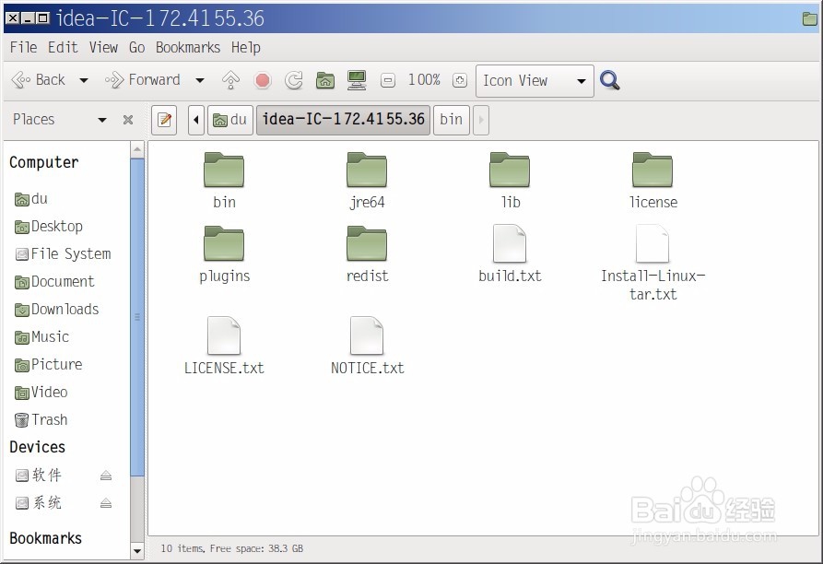Open Trash from the sidebar
The width and height of the screenshot is (823, 564).
click(41, 419)
